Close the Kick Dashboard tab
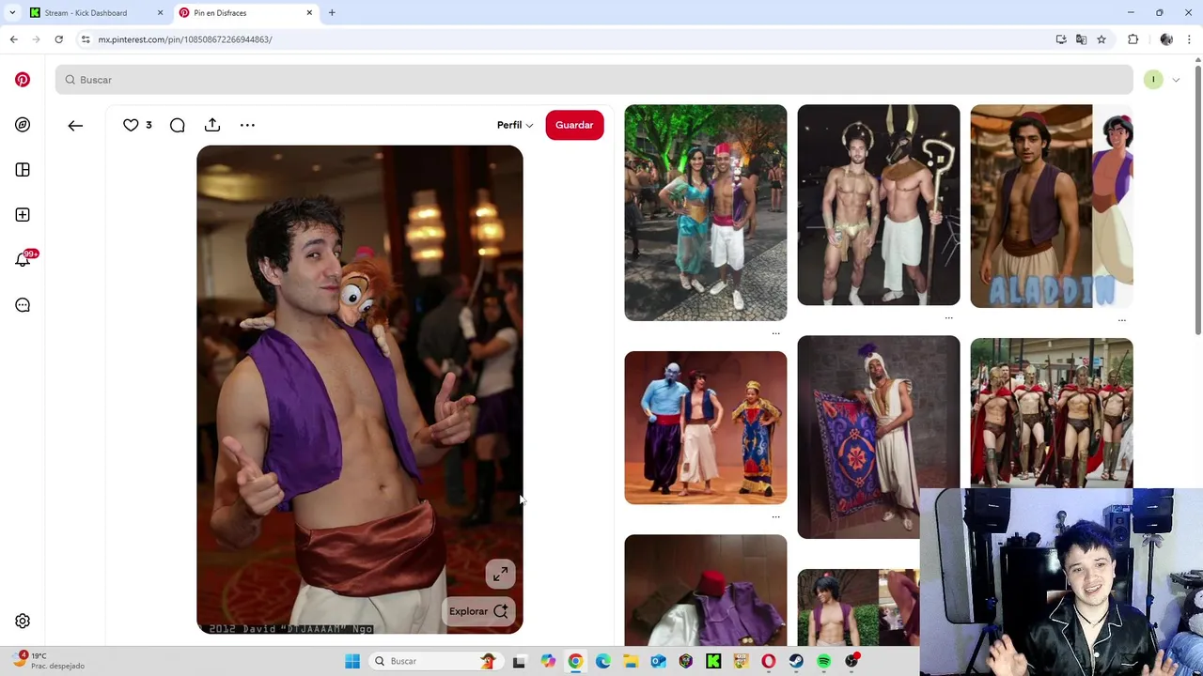Screen dimensions: 1203x676 point(160,13)
